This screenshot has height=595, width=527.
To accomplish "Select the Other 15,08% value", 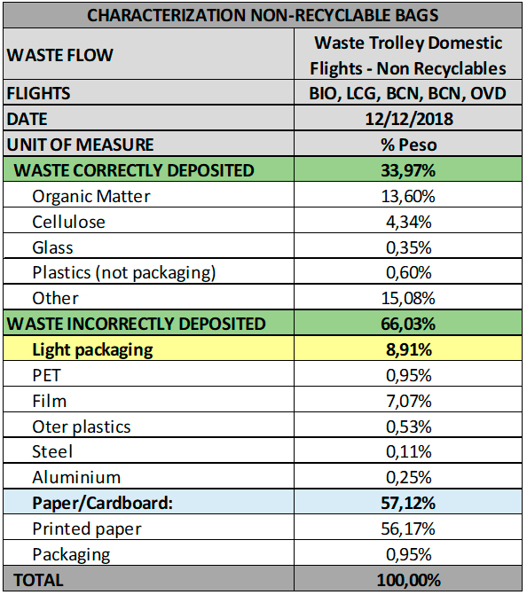I will click(x=408, y=298).
